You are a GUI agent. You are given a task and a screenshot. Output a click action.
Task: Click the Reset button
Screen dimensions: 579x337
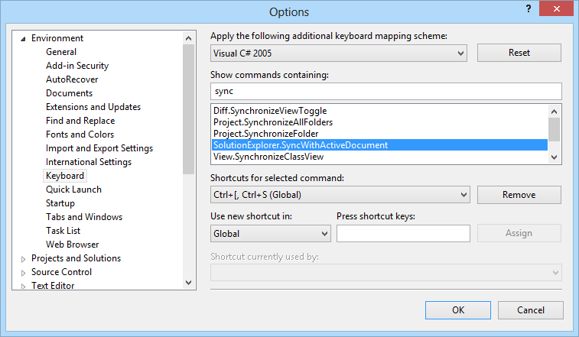519,53
